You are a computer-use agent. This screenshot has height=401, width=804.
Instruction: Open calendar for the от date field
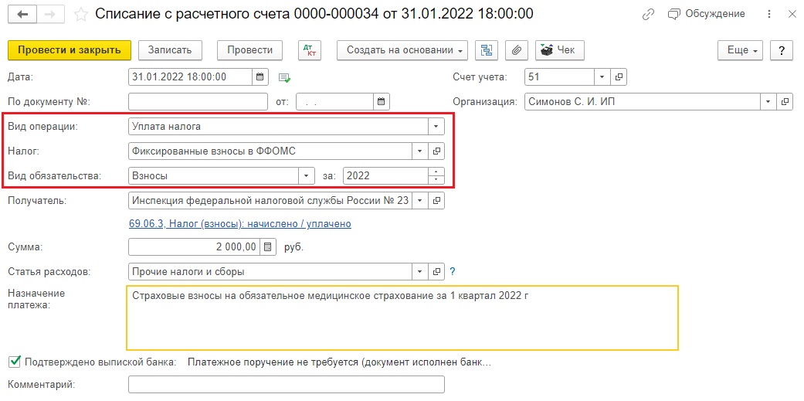point(382,101)
